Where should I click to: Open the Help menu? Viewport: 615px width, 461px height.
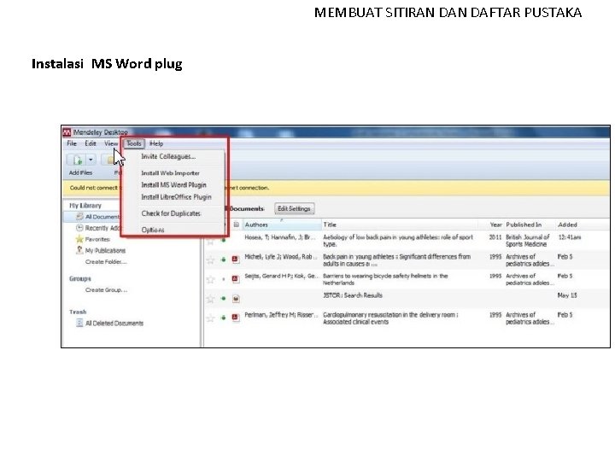156,143
